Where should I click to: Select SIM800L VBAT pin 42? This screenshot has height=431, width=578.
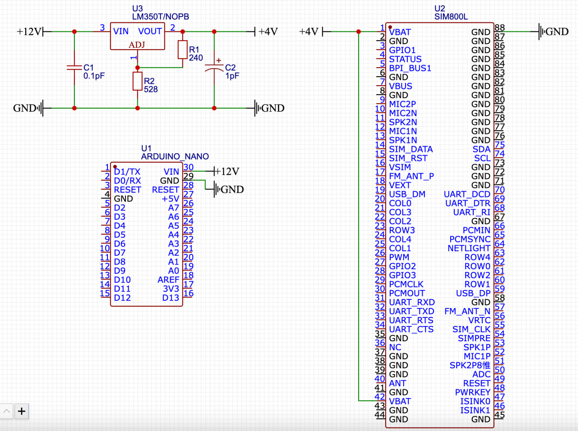pos(400,402)
